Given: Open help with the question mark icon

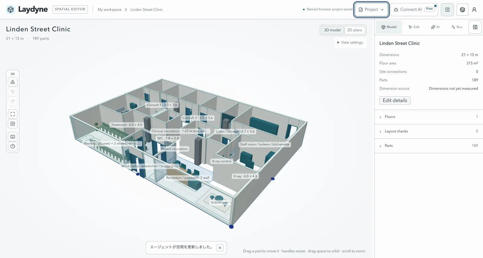Looking at the screenshot, I should point(13,146).
